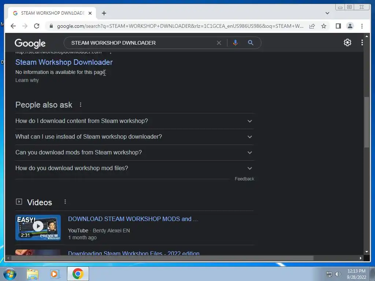View site information padlock icon

coord(51,26)
